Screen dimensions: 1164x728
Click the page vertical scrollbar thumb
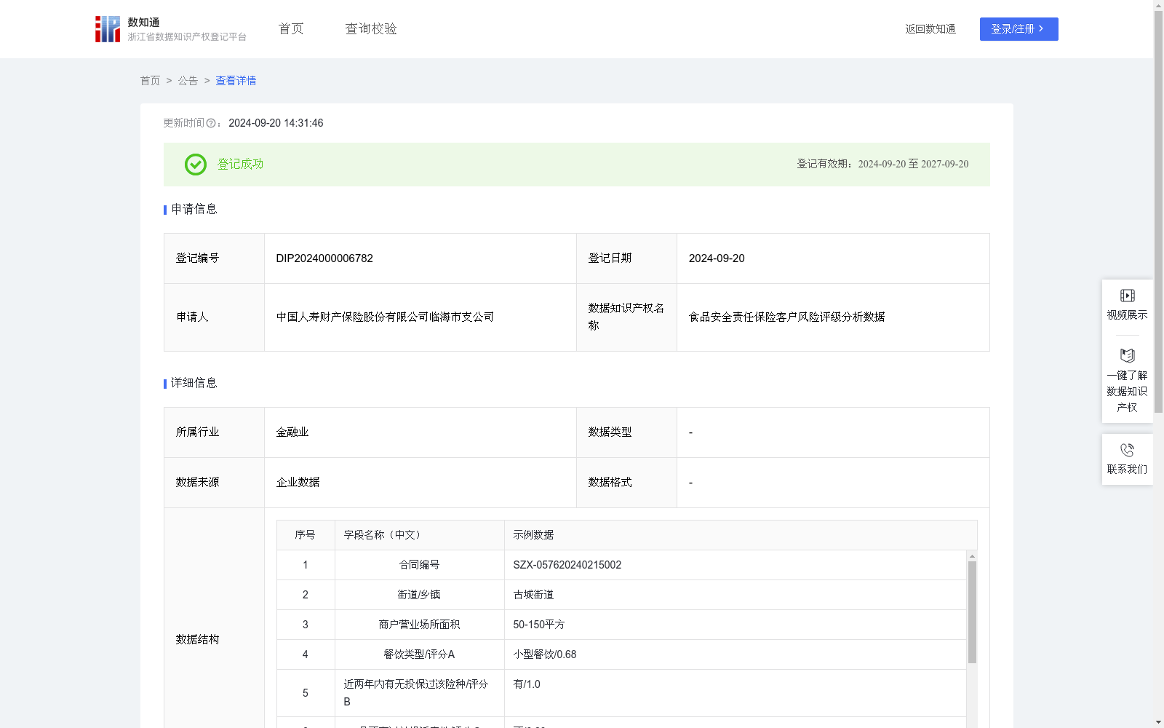click(x=1158, y=211)
